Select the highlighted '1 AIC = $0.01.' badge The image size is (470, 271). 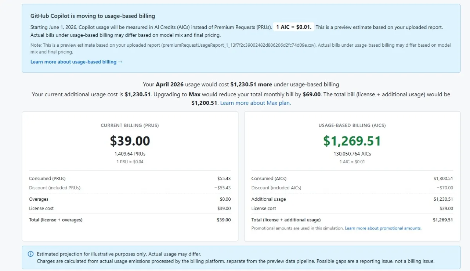(294, 27)
